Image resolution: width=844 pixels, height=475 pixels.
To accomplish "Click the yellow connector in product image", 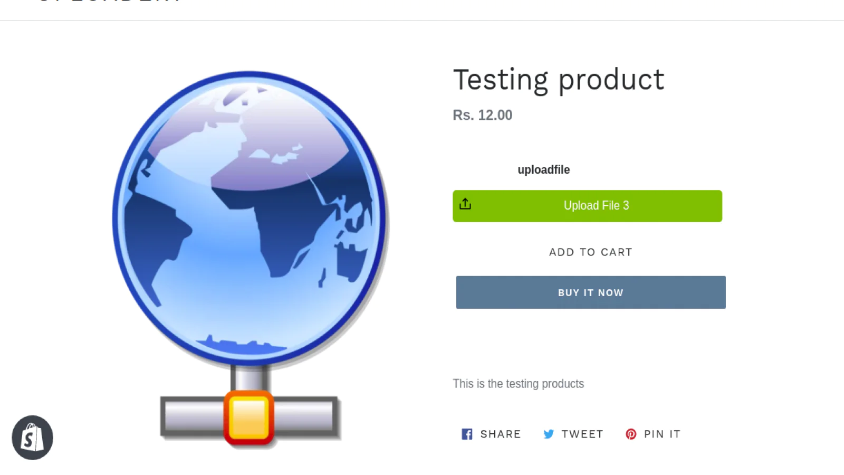I will (x=248, y=417).
